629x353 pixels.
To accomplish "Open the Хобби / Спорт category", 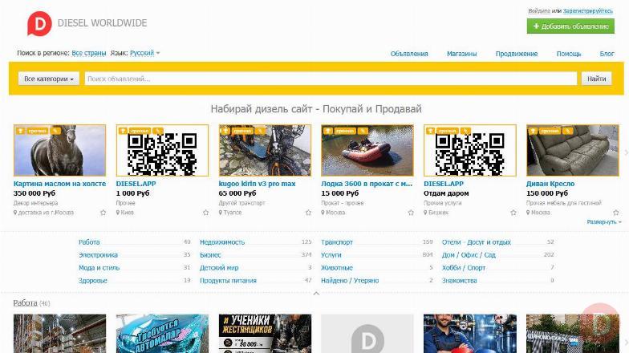I will tap(464, 268).
